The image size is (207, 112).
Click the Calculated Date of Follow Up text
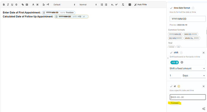(x=28, y=16)
